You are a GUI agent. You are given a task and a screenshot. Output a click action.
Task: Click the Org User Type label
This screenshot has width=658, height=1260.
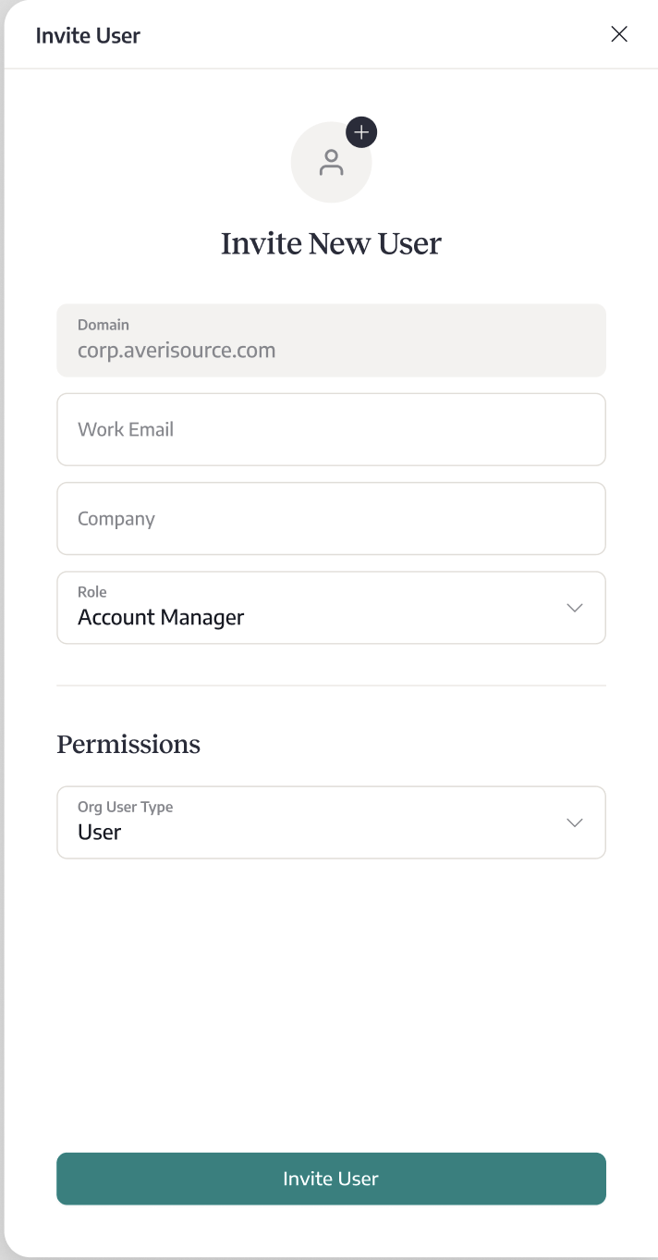coord(126,807)
